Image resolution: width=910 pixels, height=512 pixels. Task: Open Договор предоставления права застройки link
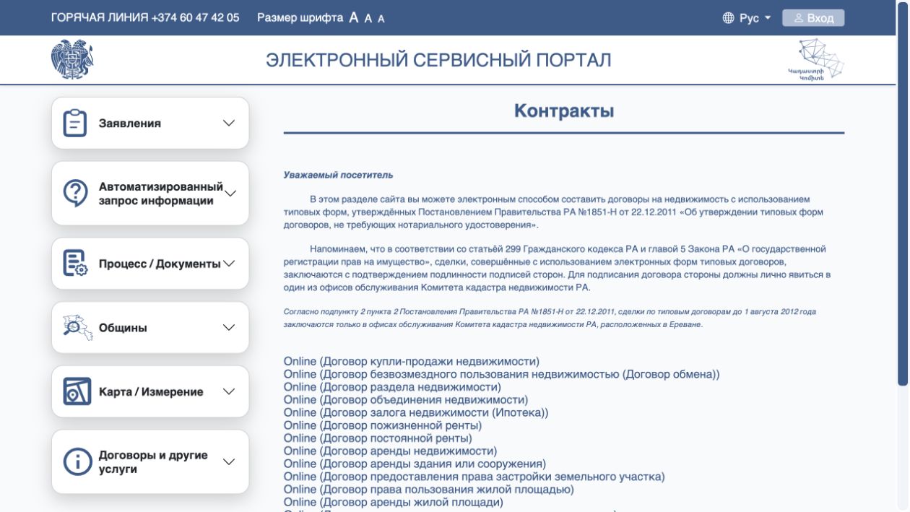[474, 477]
